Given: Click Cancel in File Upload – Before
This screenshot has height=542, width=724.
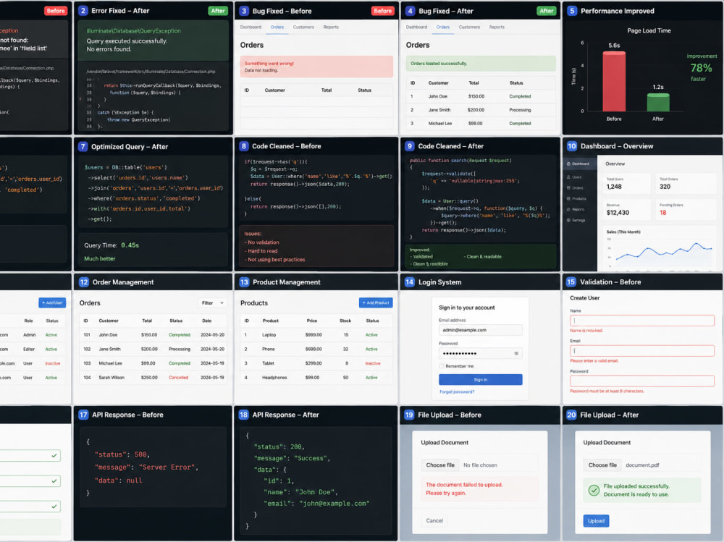Looking at the screenshot, I should pyautogui.click(x=434, y=521).
